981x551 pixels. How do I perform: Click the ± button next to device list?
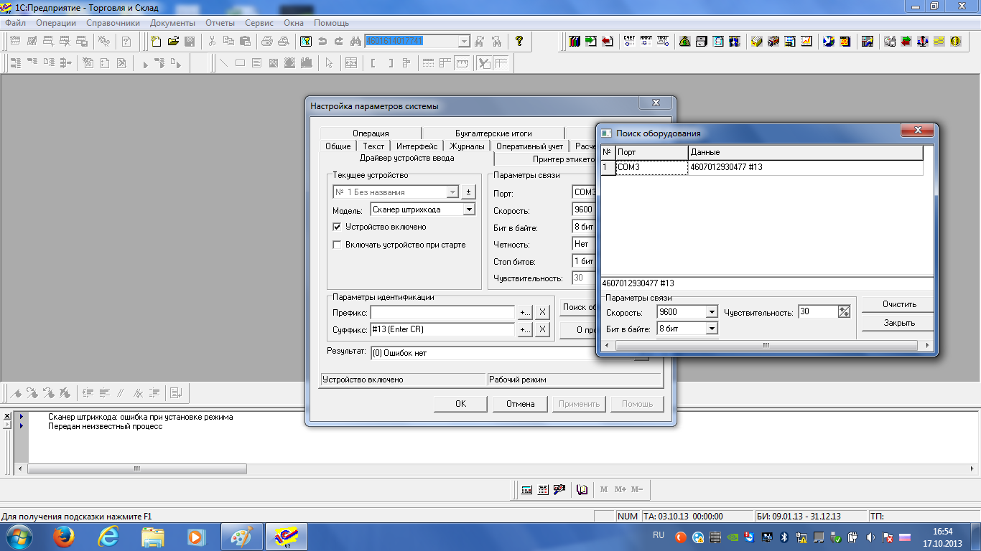point(468,192)
